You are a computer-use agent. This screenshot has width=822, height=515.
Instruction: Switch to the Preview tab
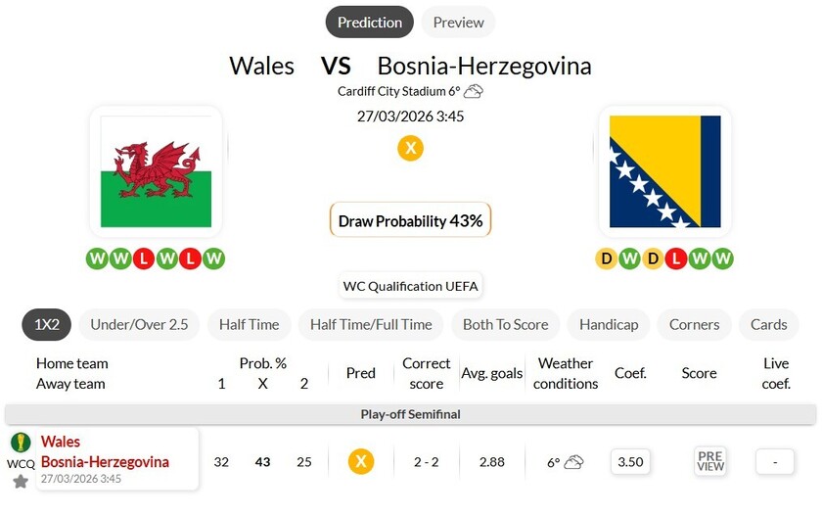458,23
